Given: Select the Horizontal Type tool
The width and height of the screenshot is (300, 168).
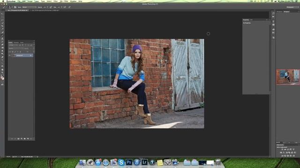Looking at the screenshot, I should tap(2, 60).
